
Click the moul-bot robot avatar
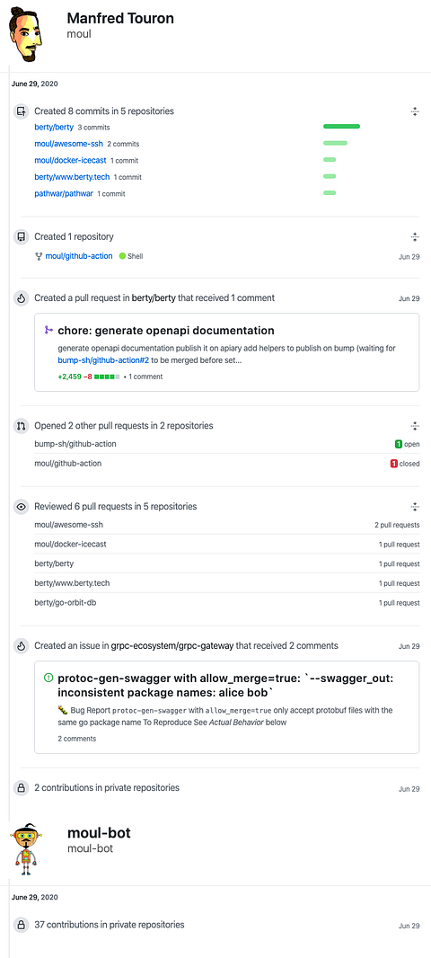(x=26, y=850)
